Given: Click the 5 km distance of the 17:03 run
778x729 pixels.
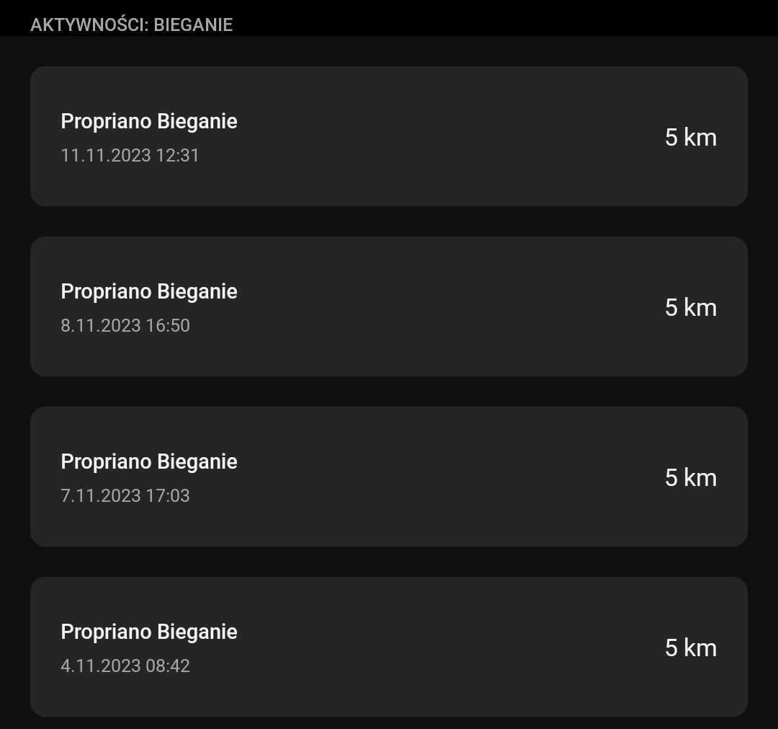Looking at the screenshot, I should point(690,477).
